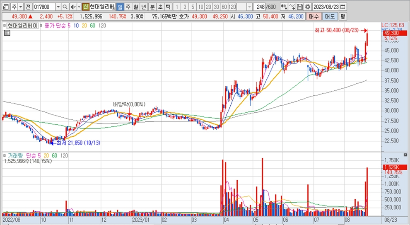Click the save chart floppy disk icon
The image size is (410, 225).
coord(299,7)
